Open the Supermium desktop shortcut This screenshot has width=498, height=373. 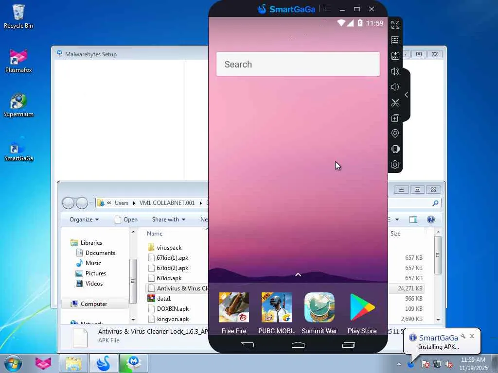(18, 105)
